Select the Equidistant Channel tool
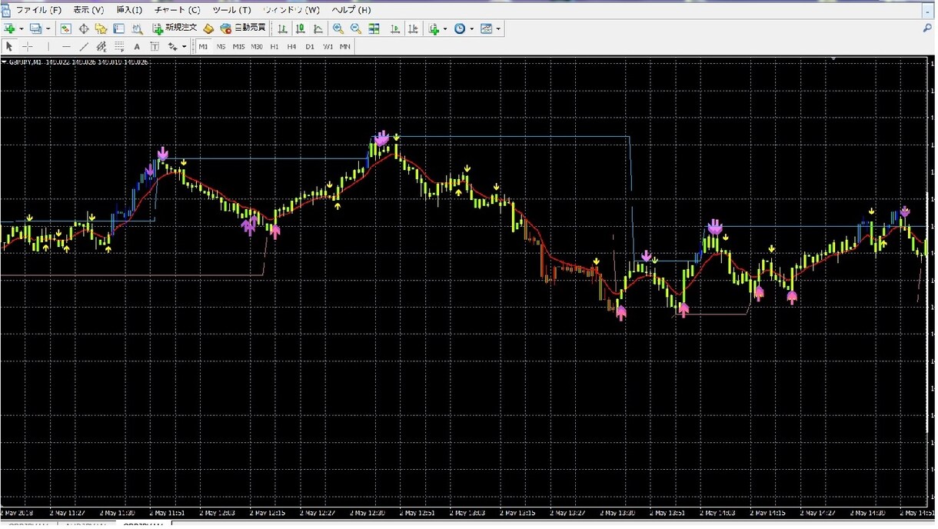938x529 pixels. click(101, 46)
